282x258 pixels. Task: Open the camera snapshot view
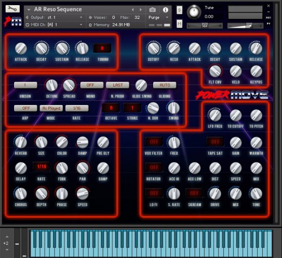(152, 9)
